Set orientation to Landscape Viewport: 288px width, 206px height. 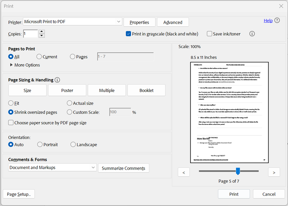point(73,144)
